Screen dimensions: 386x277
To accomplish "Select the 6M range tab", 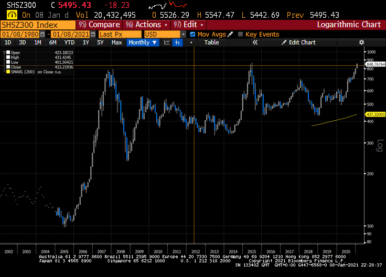I will [x=52, y=42].
